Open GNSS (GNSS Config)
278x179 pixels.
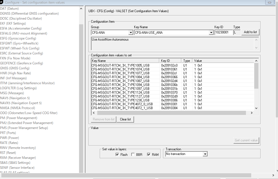[x=15, y=68]
